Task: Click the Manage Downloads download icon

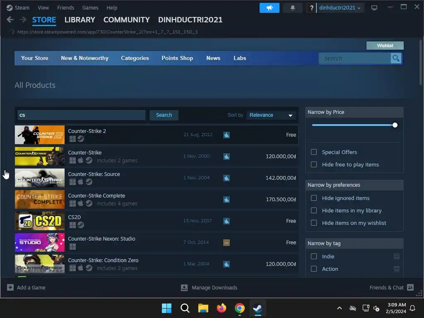Action: point(184,287)
